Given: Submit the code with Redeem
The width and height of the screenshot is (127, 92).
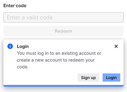Looking at the screenshot, I should tap(63, 31).
